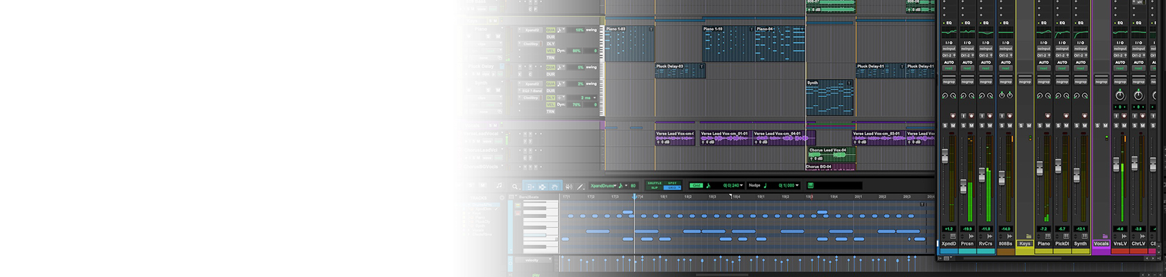Select the Synth channel name button

(x=1080, y=244)
